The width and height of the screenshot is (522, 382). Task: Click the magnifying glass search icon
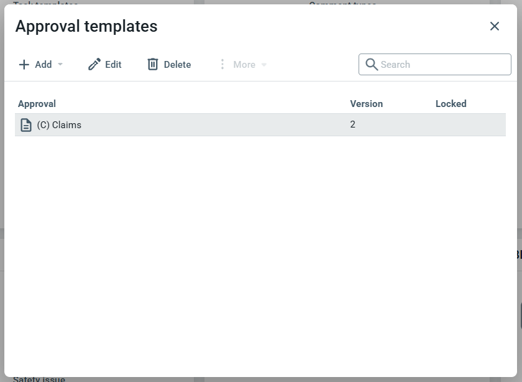pos(372,65)
